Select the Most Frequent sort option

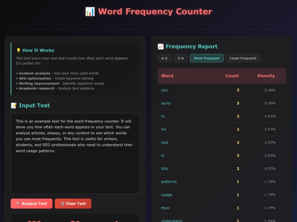click(207, 58)
